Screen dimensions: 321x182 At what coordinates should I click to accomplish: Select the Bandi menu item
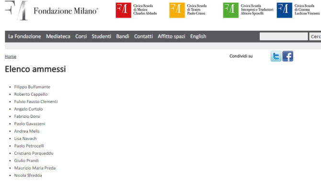click(123, 36)
